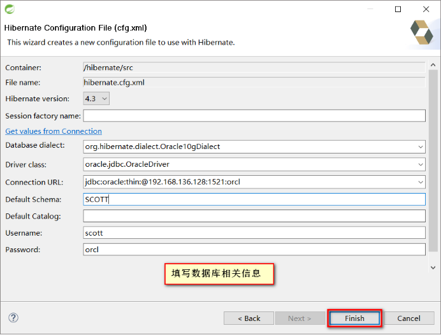This screenshot has width=441, height=335.
Task: Click the Password field containing orcl
Action: pyautogui.click(x=254, y=250)
